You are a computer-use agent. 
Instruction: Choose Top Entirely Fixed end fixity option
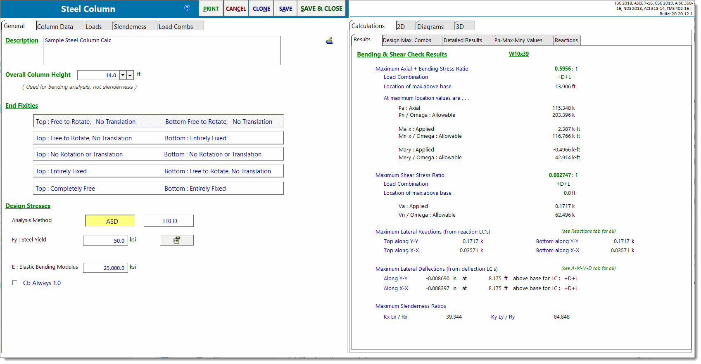158,171
